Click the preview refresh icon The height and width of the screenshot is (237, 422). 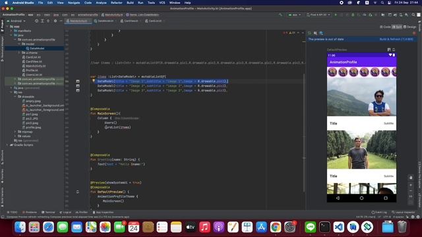309,33
